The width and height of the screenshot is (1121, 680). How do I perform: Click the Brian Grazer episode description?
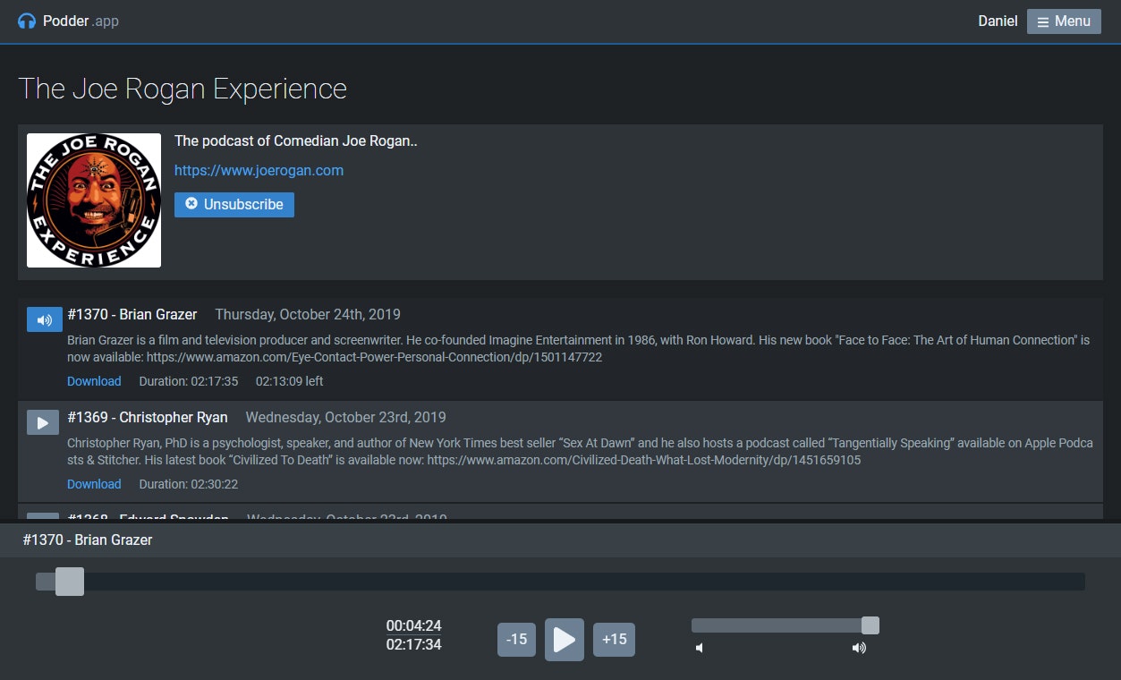point(579,349)
